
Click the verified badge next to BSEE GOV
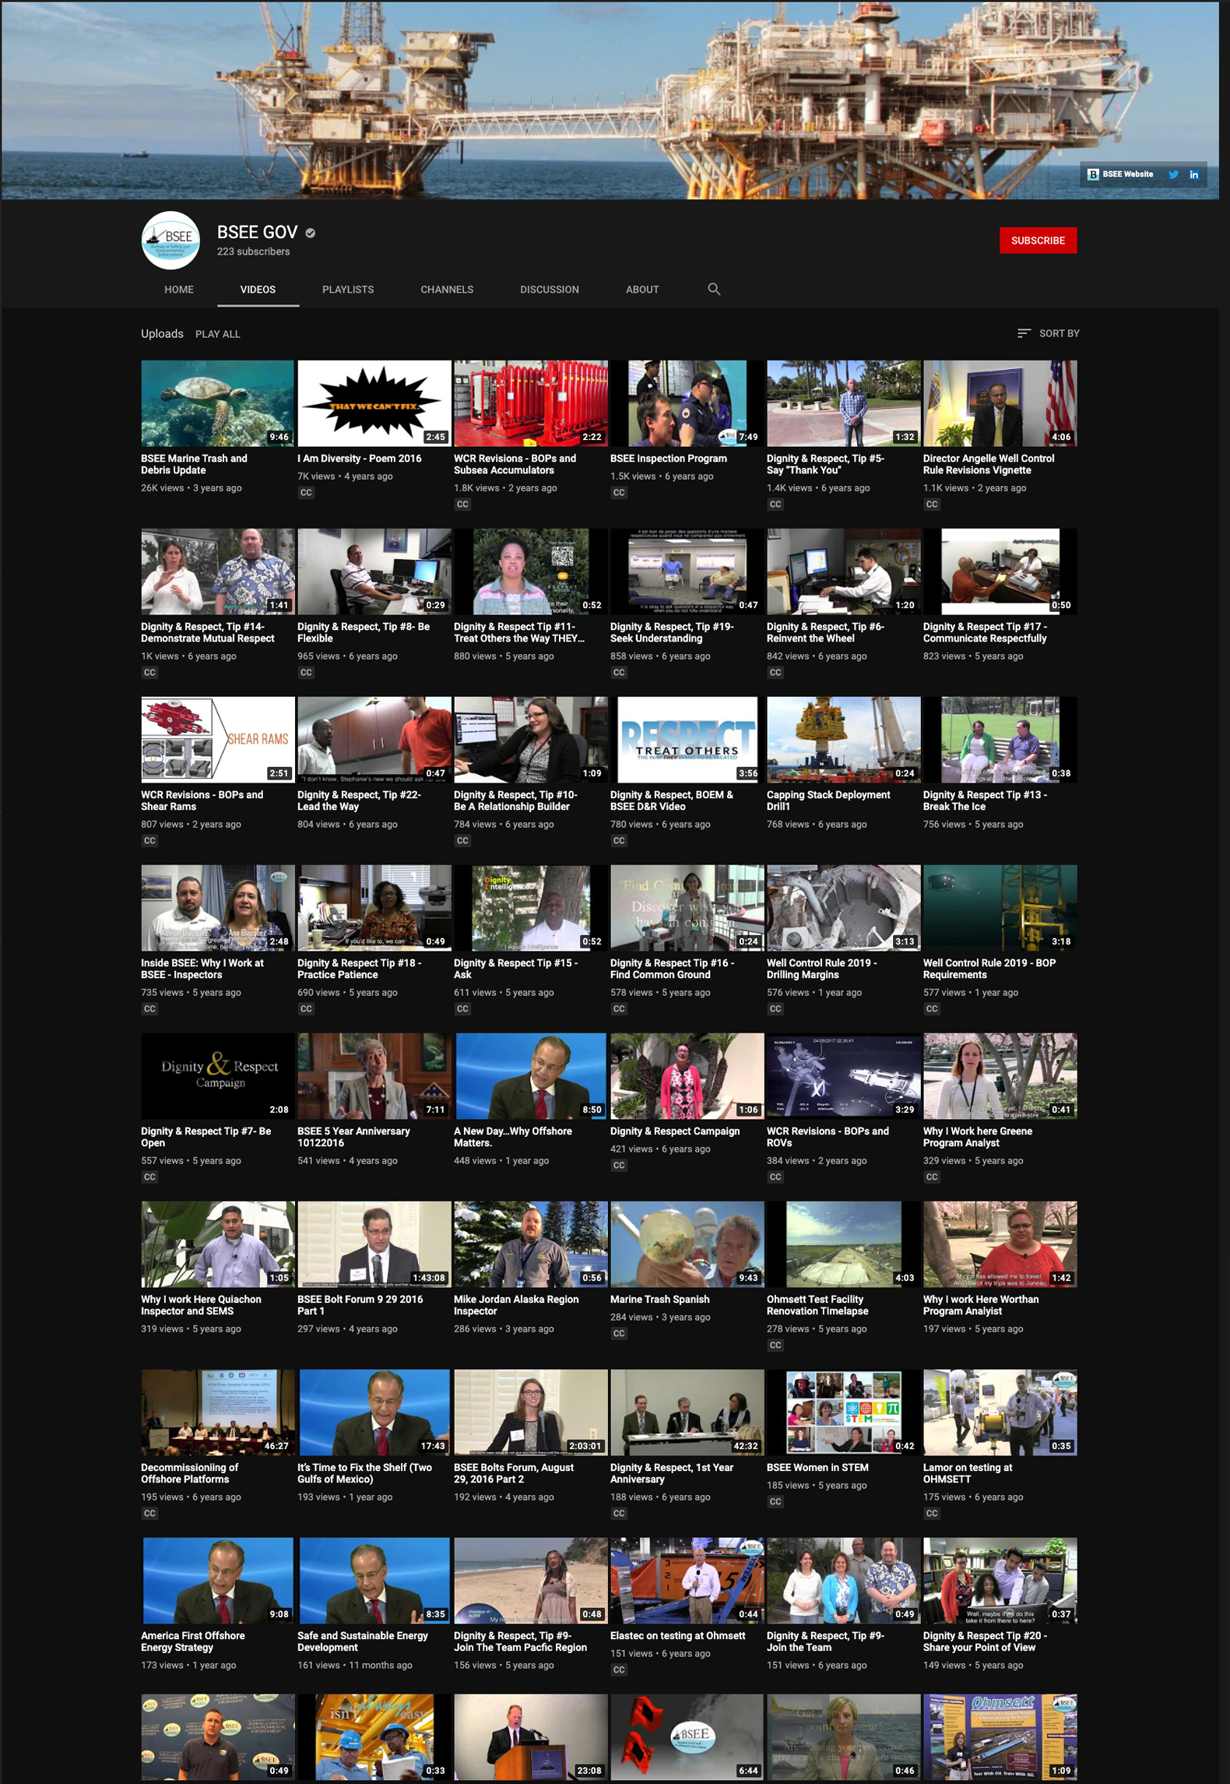pos(311,233)
